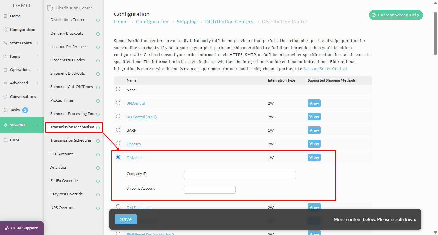Click info icon beside Shipment Blackouts
This screenshot has width=438, height=235.
(98, 74)
